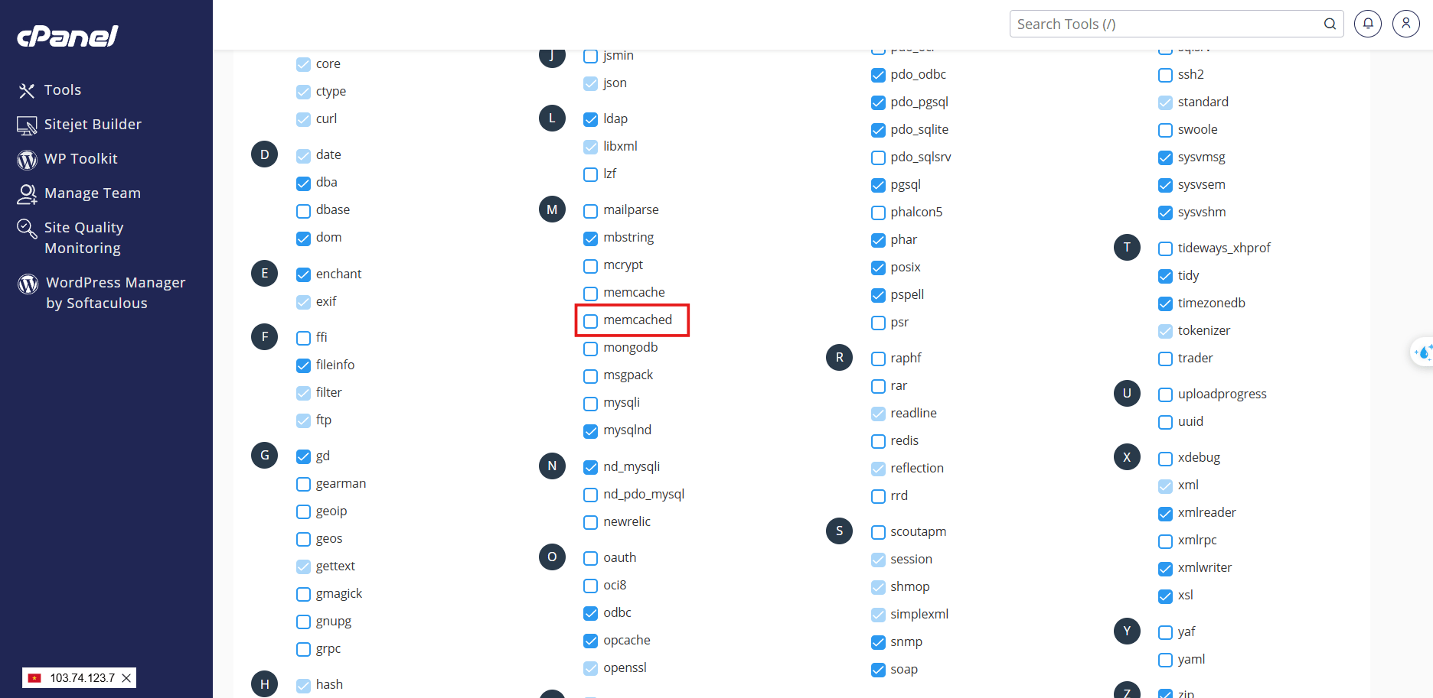Screen dimensions: 1433x698
Task: Click the letter Y section badge
Action: pyautogui.click(x=1127, y=631)
